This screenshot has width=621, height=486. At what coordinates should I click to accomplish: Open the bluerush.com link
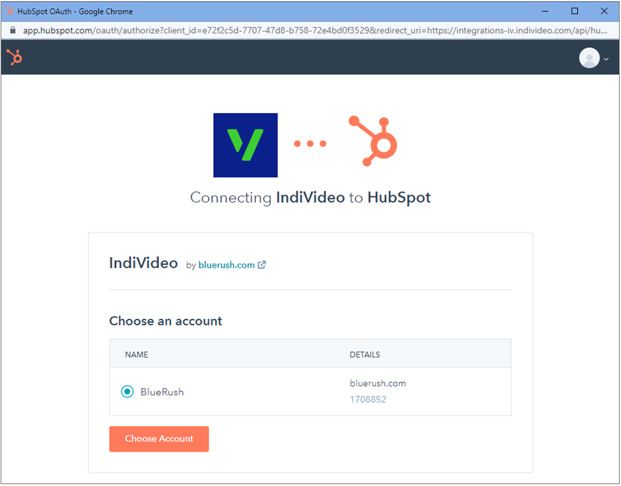(227, 265)
